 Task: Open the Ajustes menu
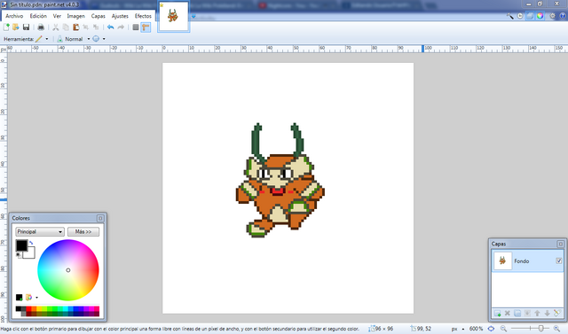120,16
